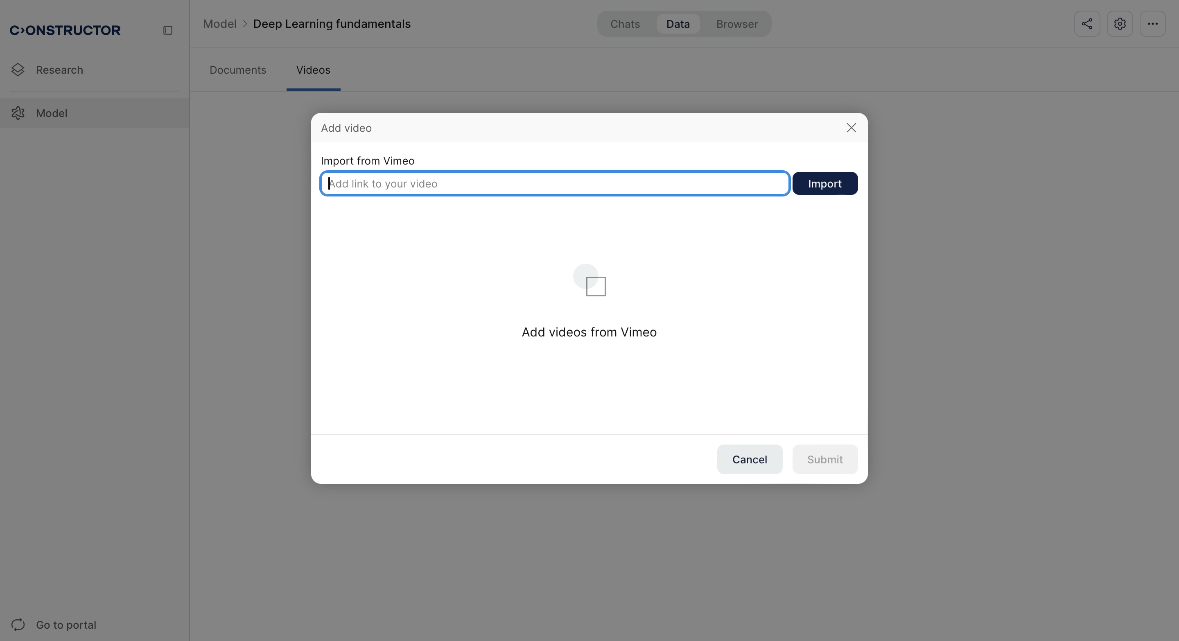The image size is (1179, 641).
Task: Click the video placeholder icon in dialog
Action: pyautogui.click(x=589, y=280)
